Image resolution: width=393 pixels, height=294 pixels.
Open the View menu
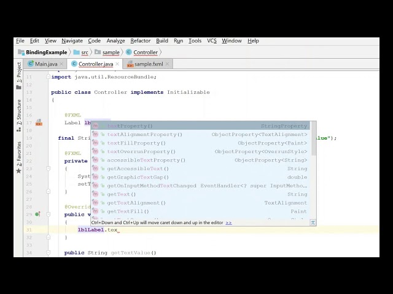50,41
